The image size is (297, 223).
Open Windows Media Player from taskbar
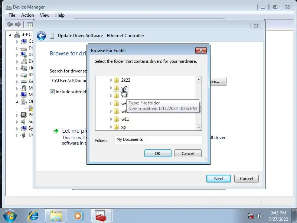78,216
